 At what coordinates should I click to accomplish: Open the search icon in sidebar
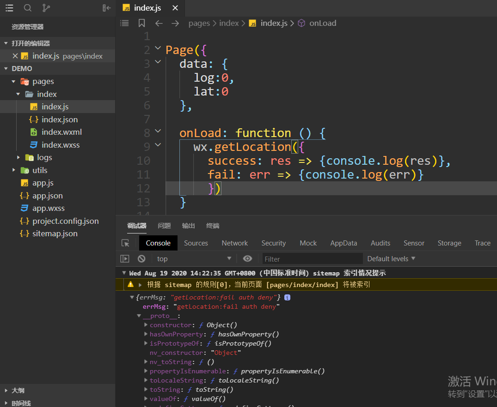28,8
